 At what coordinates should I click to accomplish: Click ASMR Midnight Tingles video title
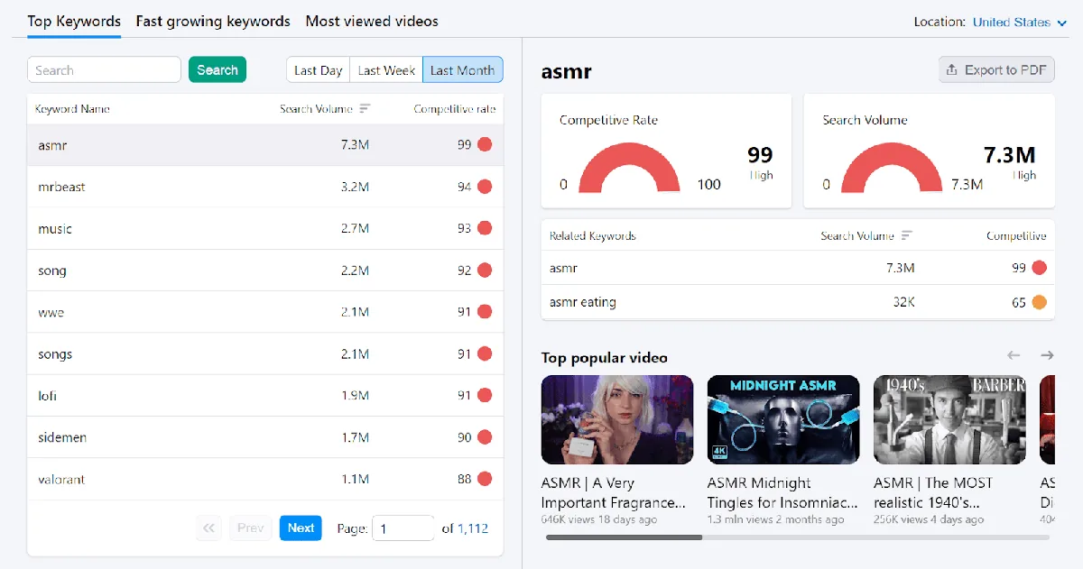pos(783,493)
